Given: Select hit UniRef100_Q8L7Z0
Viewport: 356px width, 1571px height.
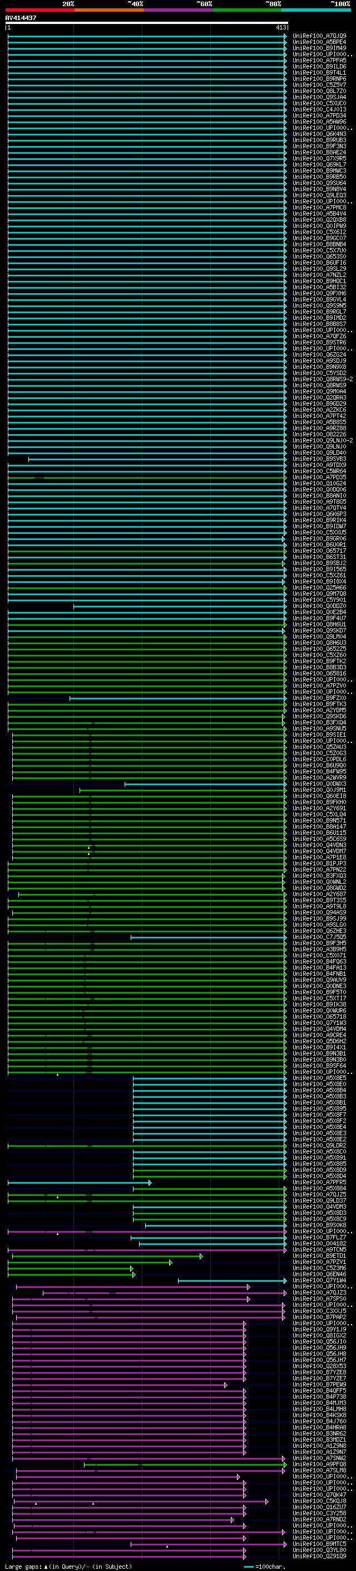Looking at the screenshot, I should [319, 91].
